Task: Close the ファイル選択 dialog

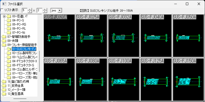Action: point(199,4)
